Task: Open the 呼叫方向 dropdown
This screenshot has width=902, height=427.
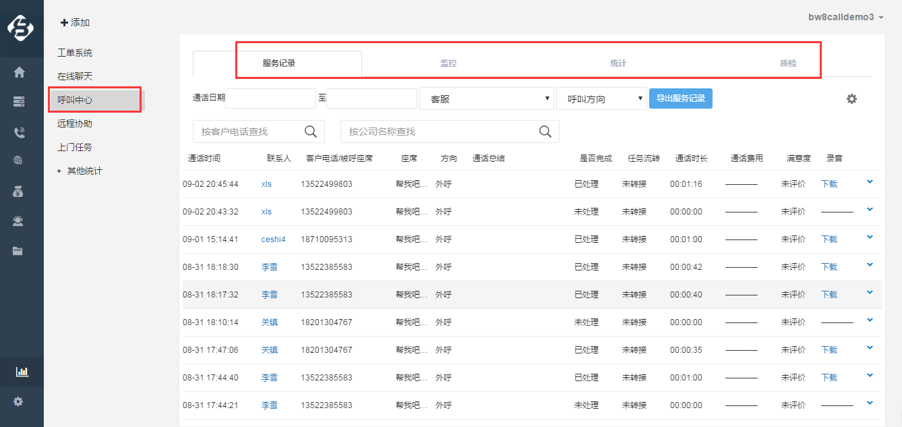Action: coord(601,99)
